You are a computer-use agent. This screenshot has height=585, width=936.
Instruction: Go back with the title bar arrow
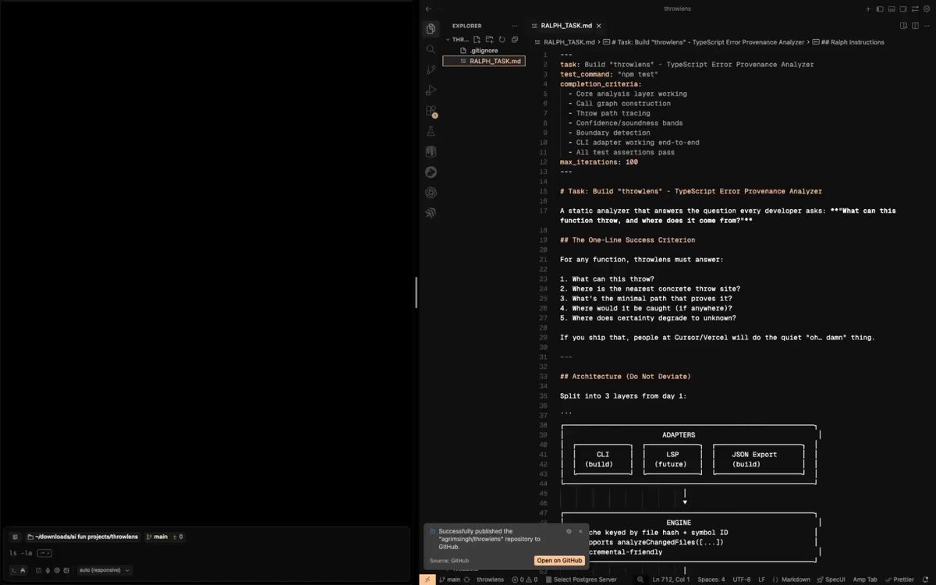pos(428,9)
